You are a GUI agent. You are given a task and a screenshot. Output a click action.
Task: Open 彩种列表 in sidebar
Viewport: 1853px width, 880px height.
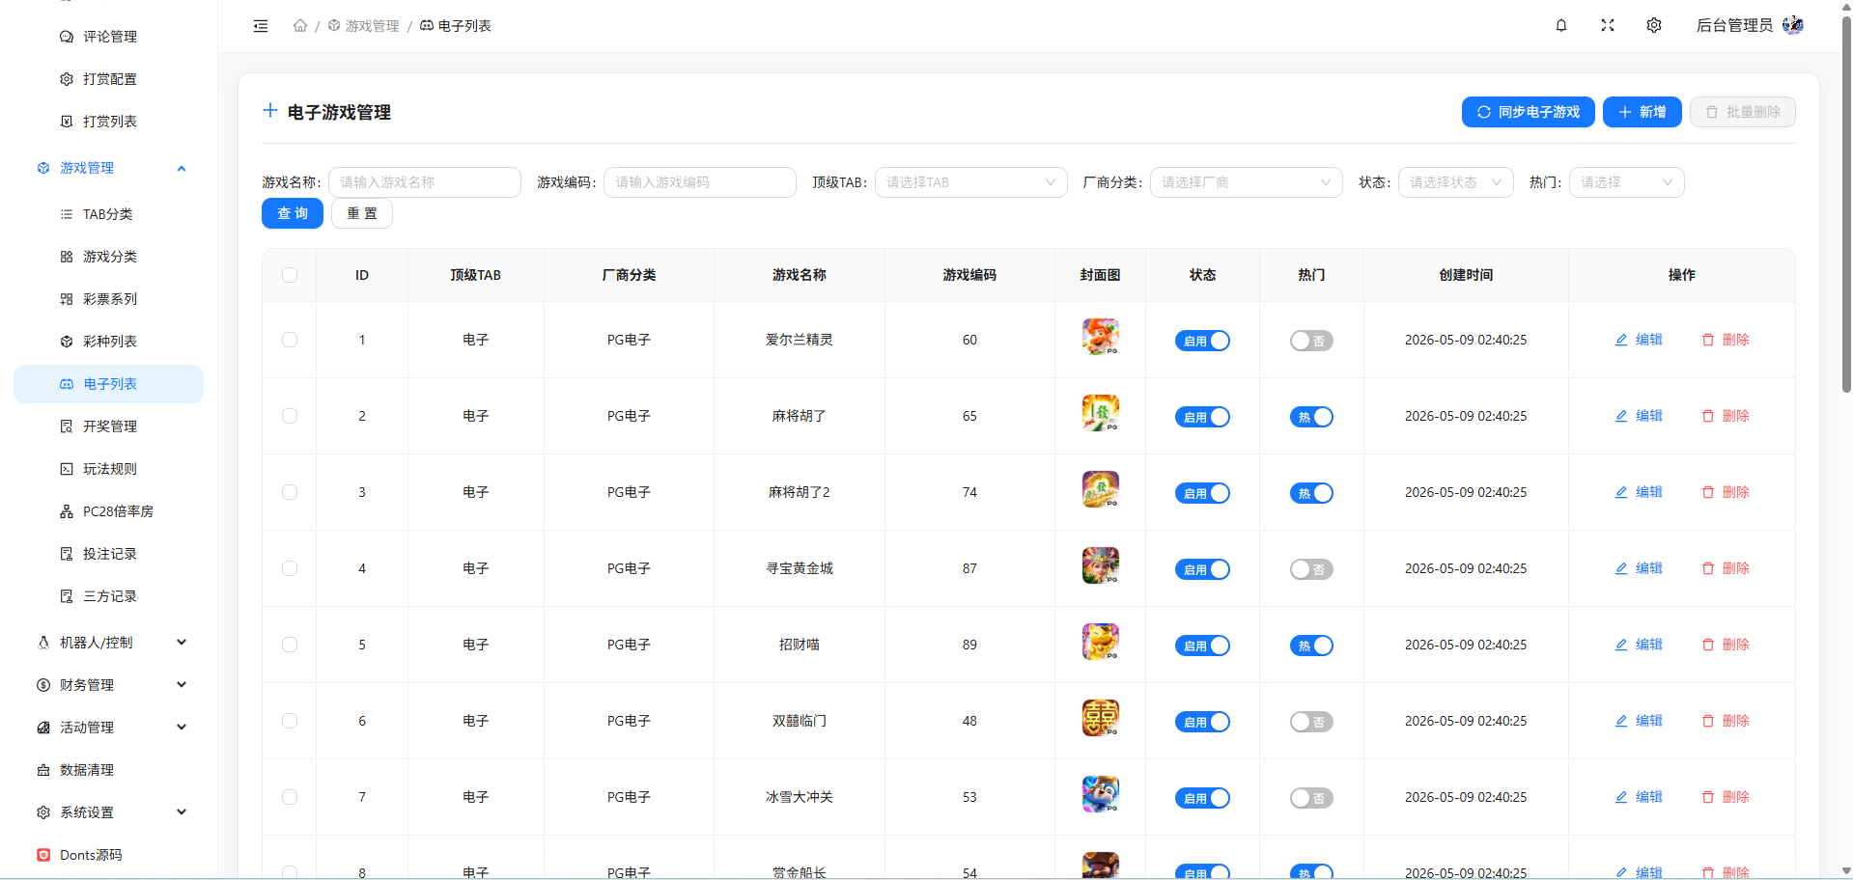pyautogui.click(x=108, y=342)
